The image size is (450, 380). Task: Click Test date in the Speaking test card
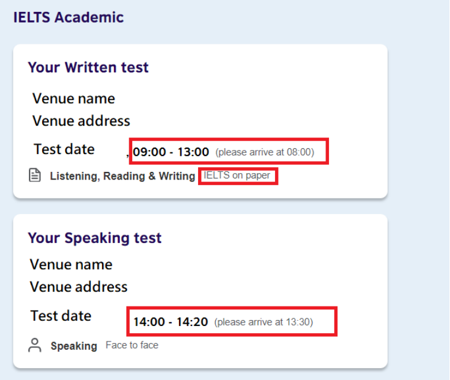point(61,316)
